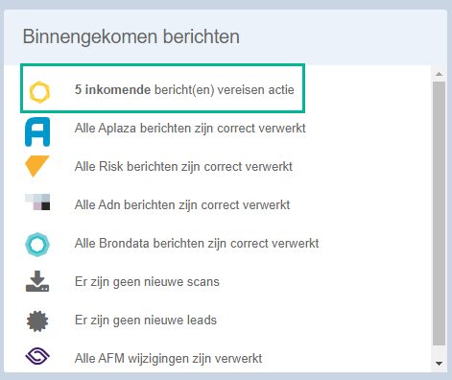Click 'Er zijn geen nieuwe scans' entry
The height and width of the screenshot is (380, 452).
coord(147,282)
